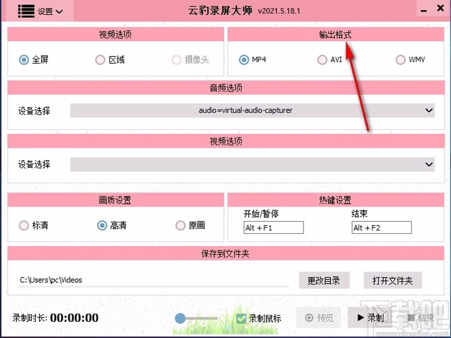Image resolution: width=451 pixels, height=338 pixels.
Task: Click the 云豹录屏大师 title text
Action: click(220, 11)
